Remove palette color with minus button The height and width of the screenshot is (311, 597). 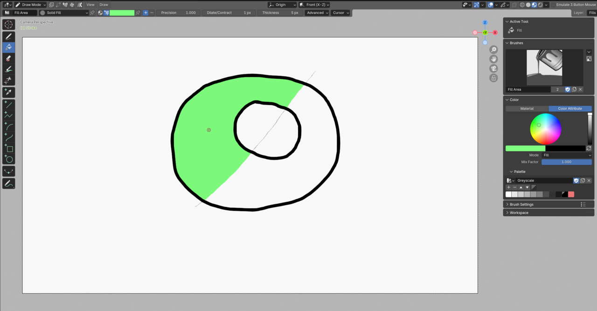point(515,187)
